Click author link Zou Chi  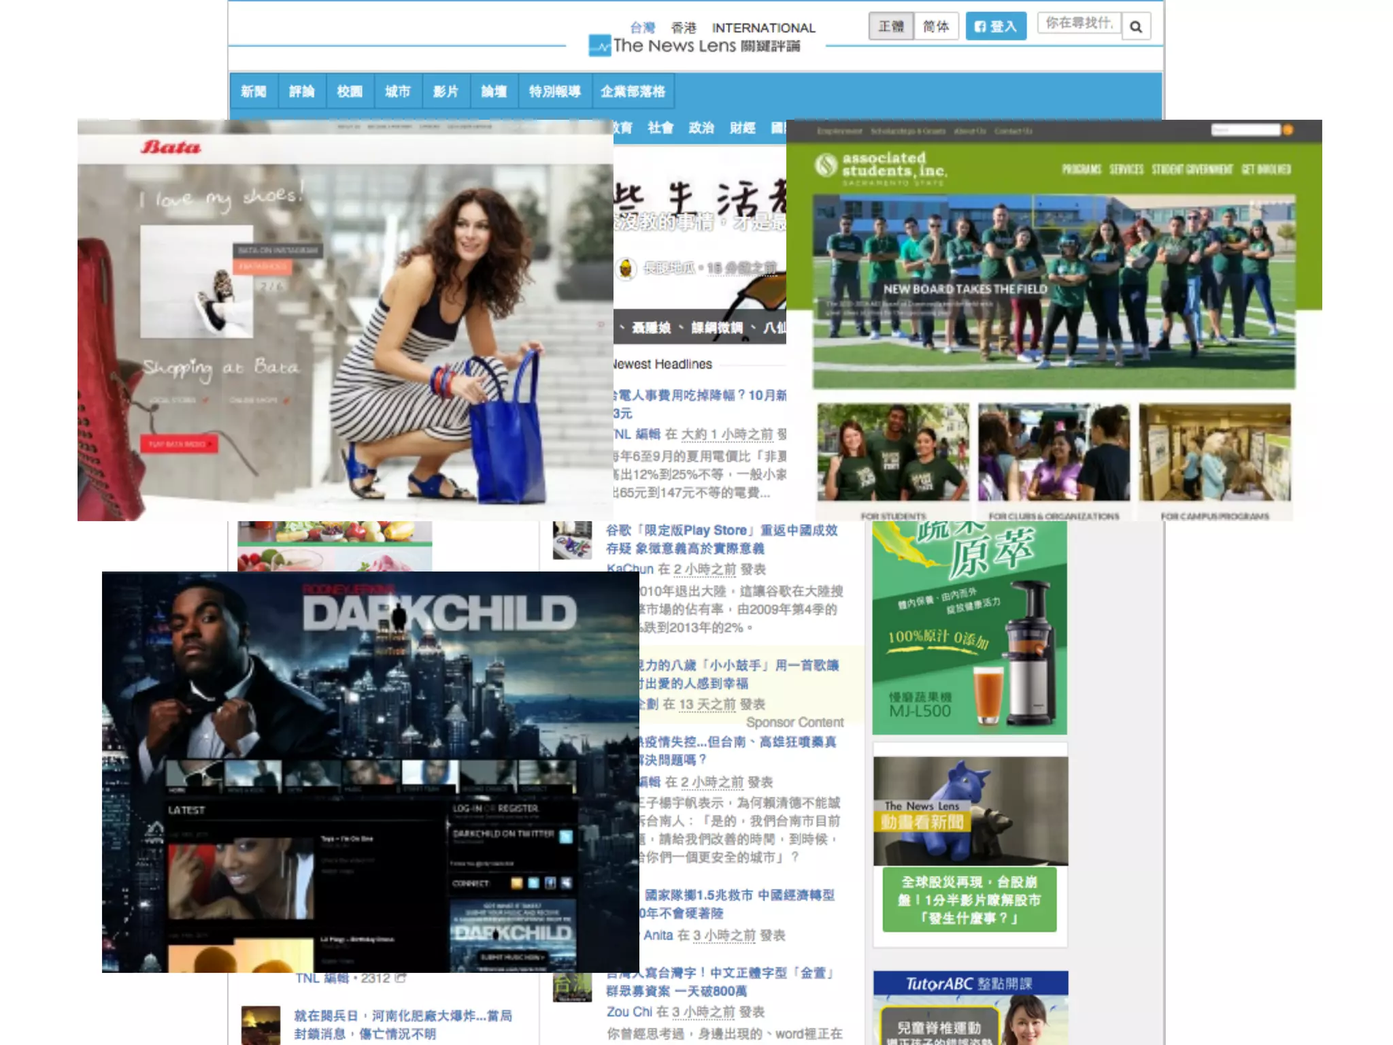point(629,1012)
